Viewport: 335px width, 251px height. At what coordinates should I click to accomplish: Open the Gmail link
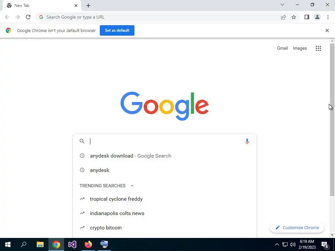click(282, 48)
